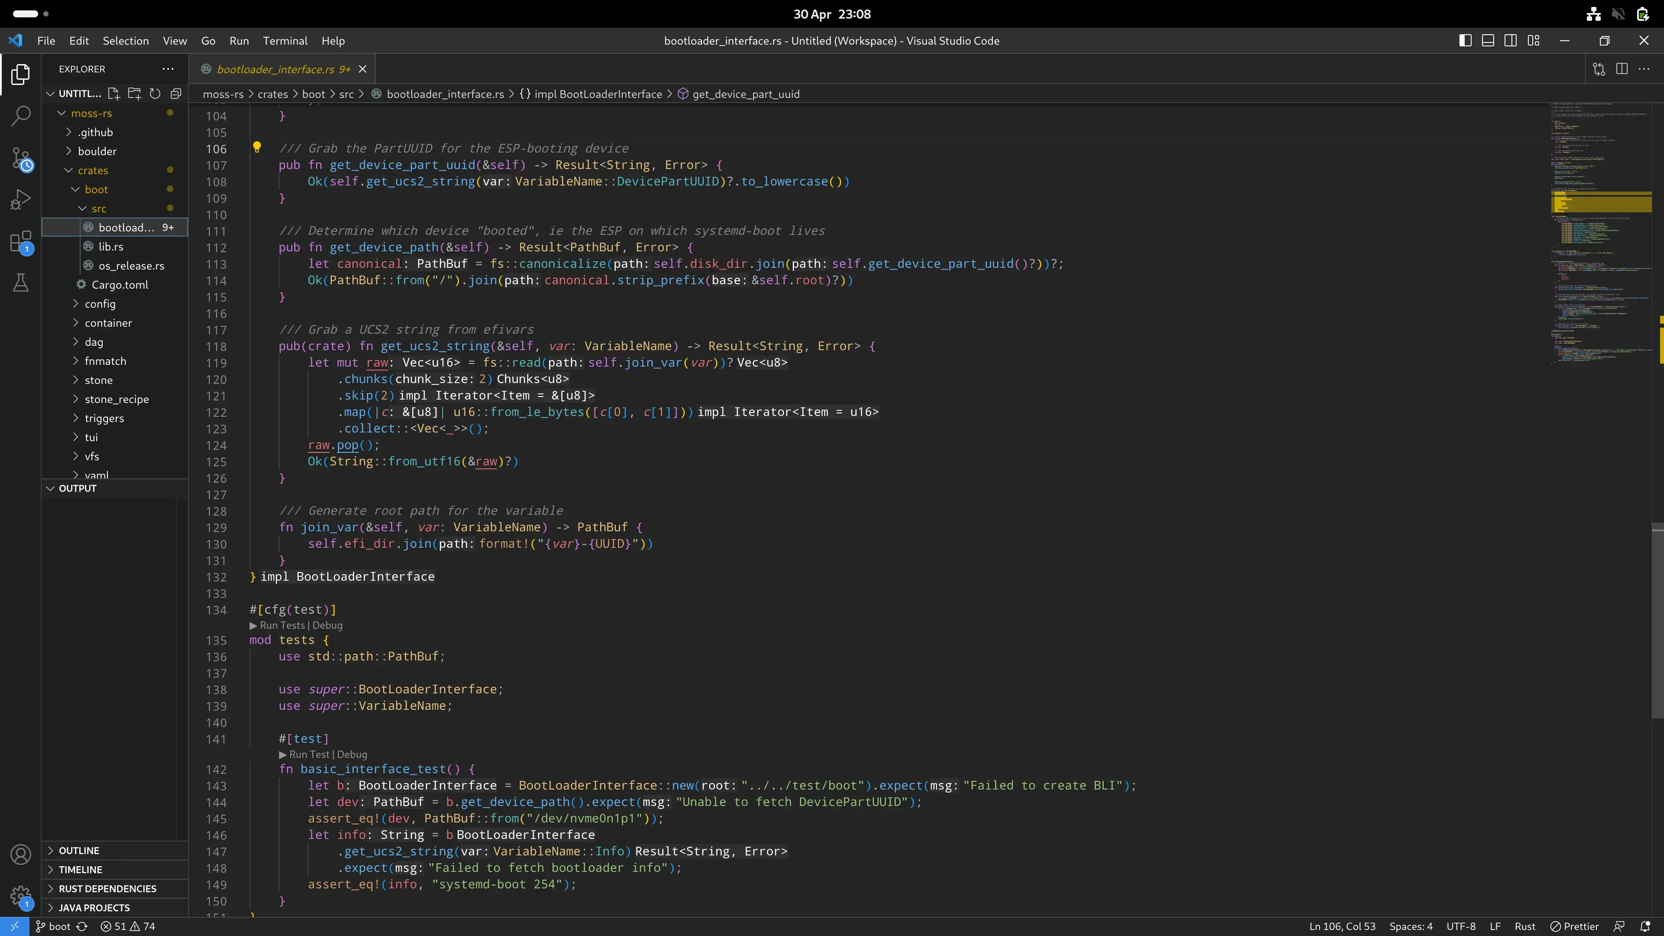This screenshot has width=1664, height=936.
Task: Toggle the secondary side bar visibility
Action: [1510, 41]
